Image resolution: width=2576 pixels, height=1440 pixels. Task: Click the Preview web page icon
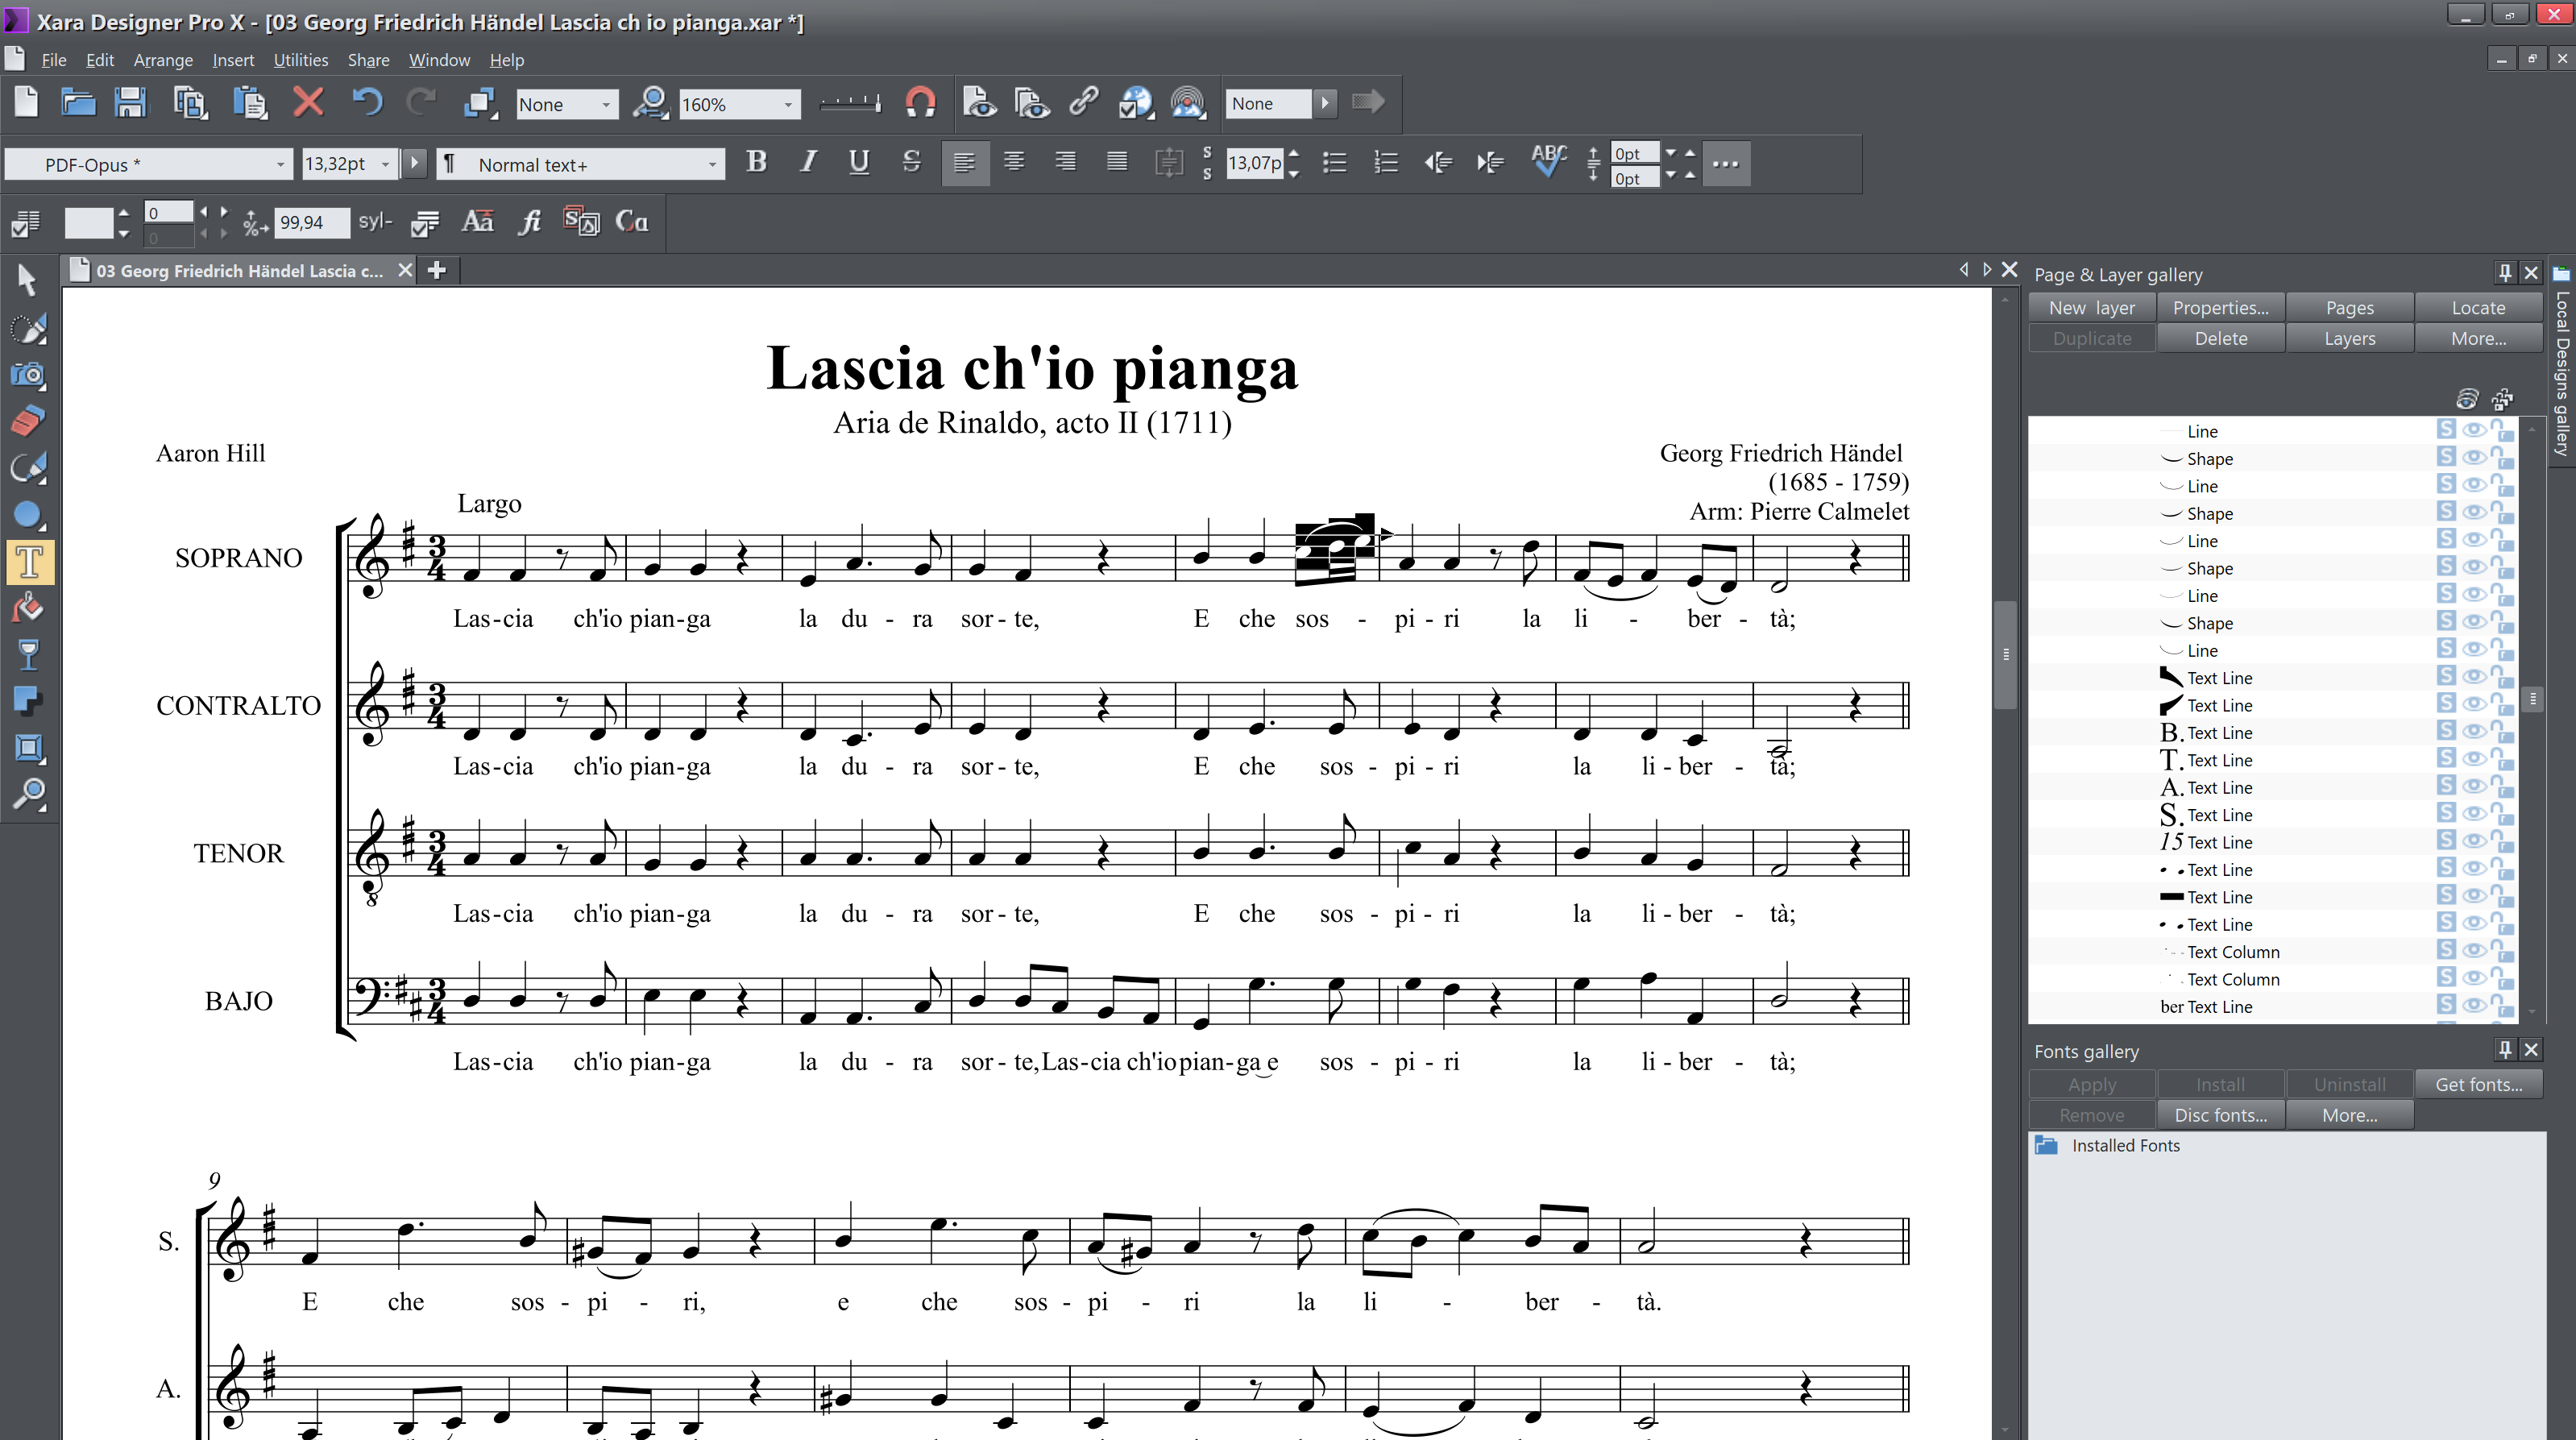click(979, 102)
